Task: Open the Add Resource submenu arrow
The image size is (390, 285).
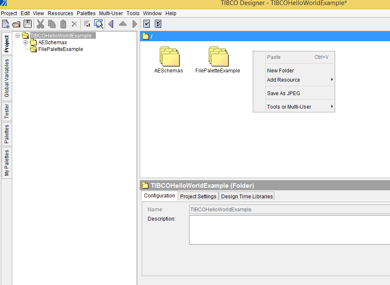Action: pos(332,80)
